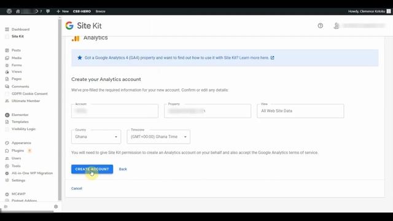Click the sidebar vertical scrollbar
393x221 pixels.
[x=60, y=109]
